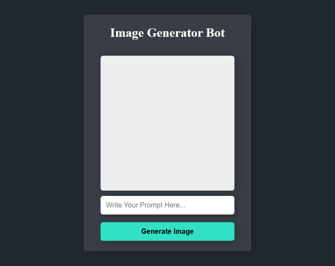Activate the prompt input below the preview
This screenshot has height=266, width=335.
167,205
